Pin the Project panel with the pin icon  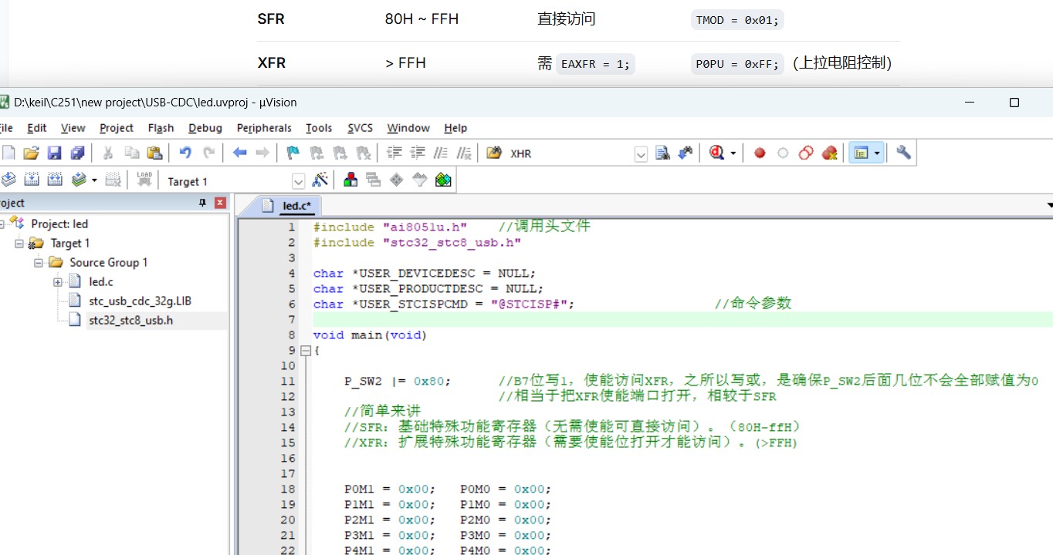[x=201, y=202]
